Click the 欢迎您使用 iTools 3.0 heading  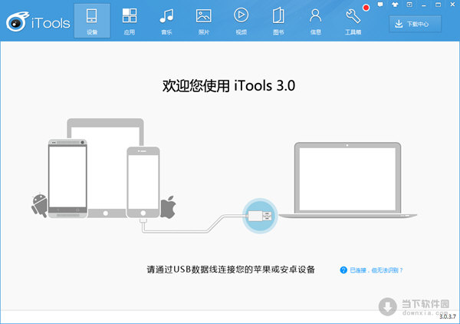[228, 86]
